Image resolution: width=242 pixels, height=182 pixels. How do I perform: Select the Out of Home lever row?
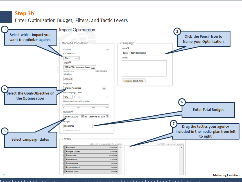pyautogui.click(x=91, y=163)
